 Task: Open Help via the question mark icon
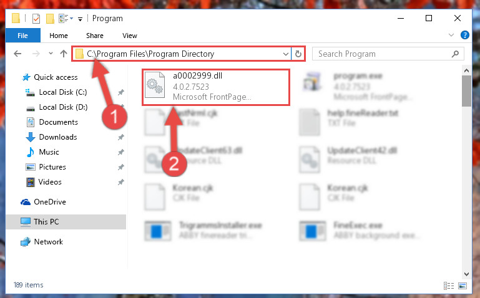(464, 35)
